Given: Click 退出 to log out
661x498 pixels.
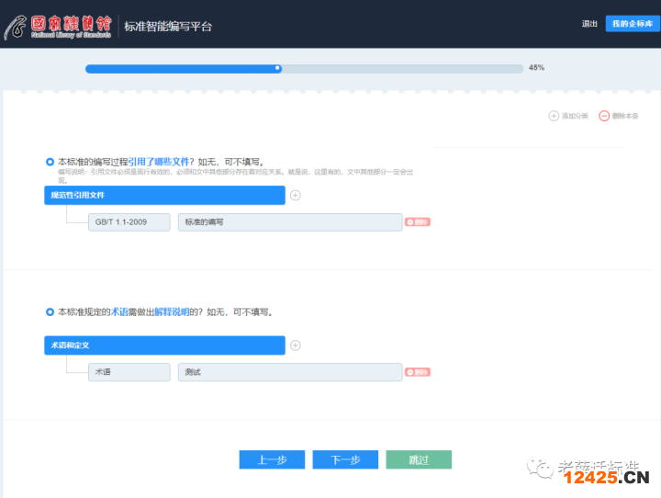Looking at the screenshot, I should 589,24.
